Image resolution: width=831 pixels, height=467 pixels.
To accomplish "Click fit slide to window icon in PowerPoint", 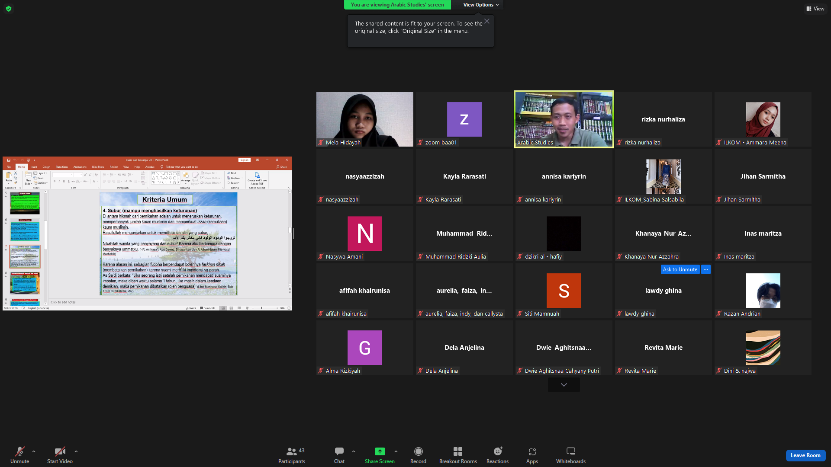I will 289,308.
